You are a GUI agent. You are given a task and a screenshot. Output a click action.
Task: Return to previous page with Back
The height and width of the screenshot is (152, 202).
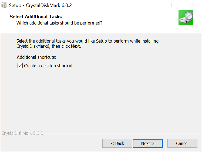pos(117,143)
